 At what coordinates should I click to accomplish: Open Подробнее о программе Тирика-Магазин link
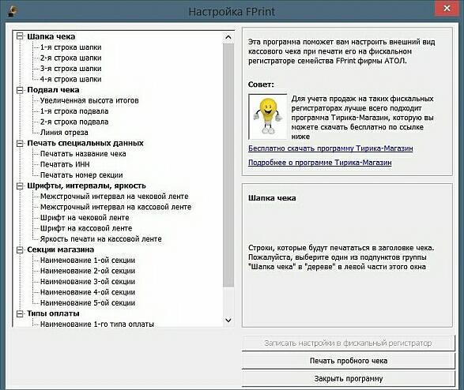coord(320,163)
